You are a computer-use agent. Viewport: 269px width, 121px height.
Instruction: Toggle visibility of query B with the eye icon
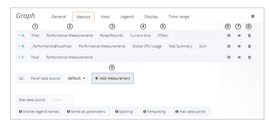pos(239,46)
